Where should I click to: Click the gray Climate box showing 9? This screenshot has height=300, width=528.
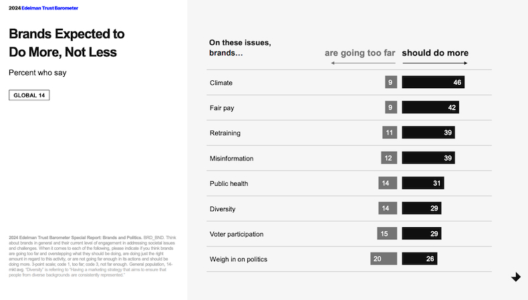390,83
